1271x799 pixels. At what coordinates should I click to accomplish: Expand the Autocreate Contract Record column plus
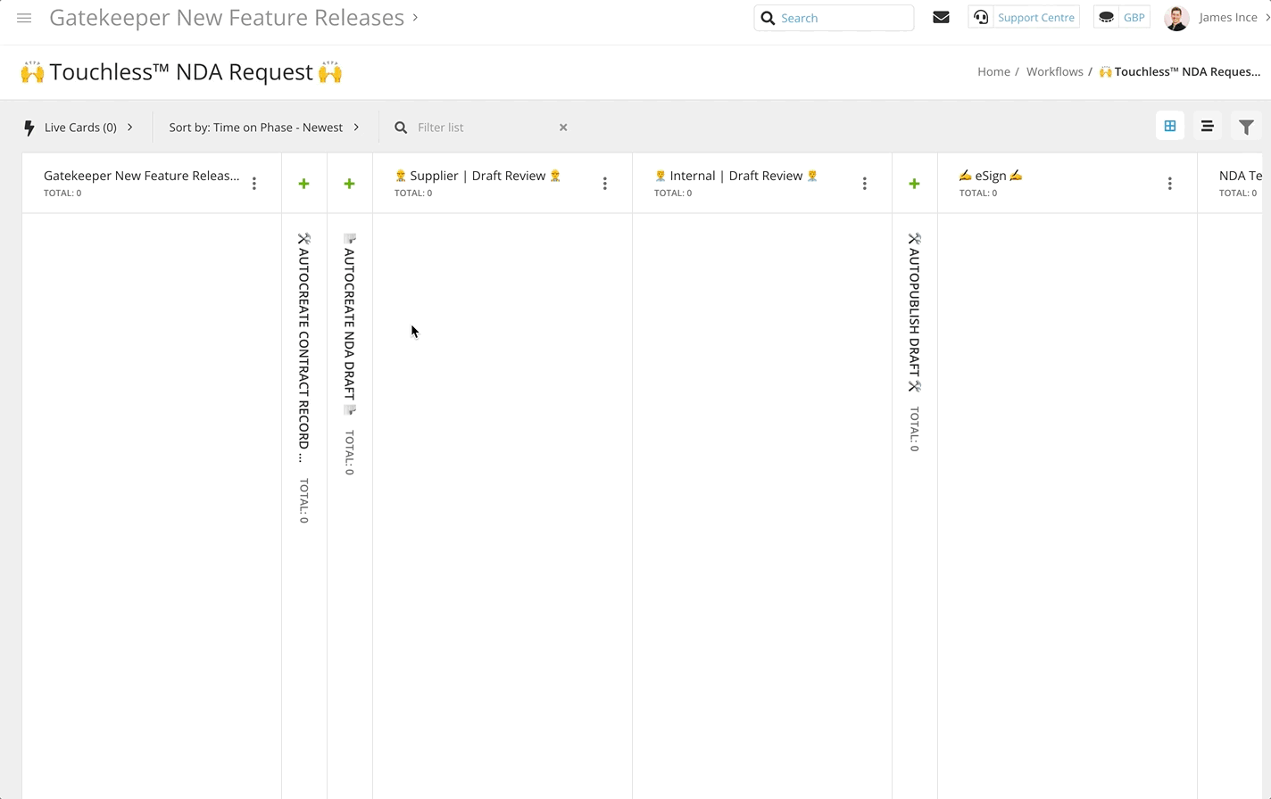tap(304, 184)
